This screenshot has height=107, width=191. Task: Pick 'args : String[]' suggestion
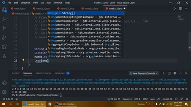pos(86,13)
